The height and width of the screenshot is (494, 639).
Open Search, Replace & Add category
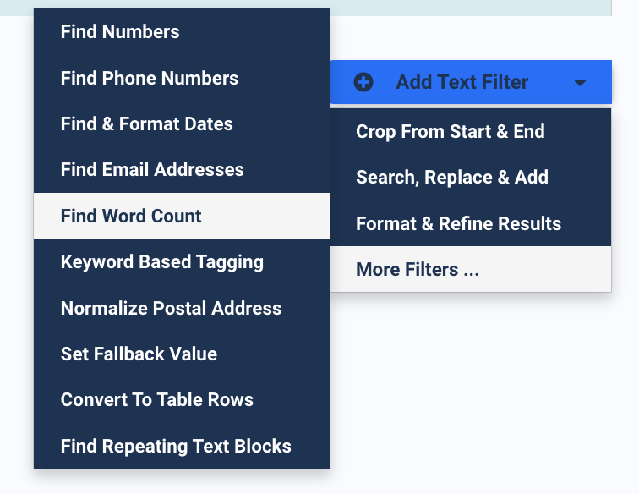pyautogui.click(x=470, y=177)
